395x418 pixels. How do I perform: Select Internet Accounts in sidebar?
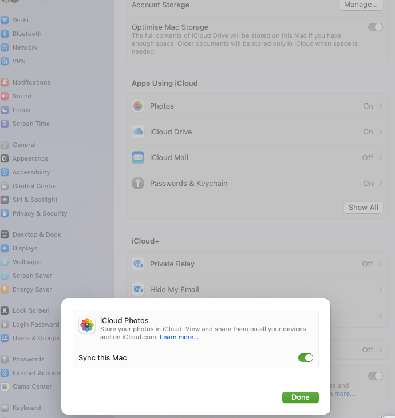[31, 373]
